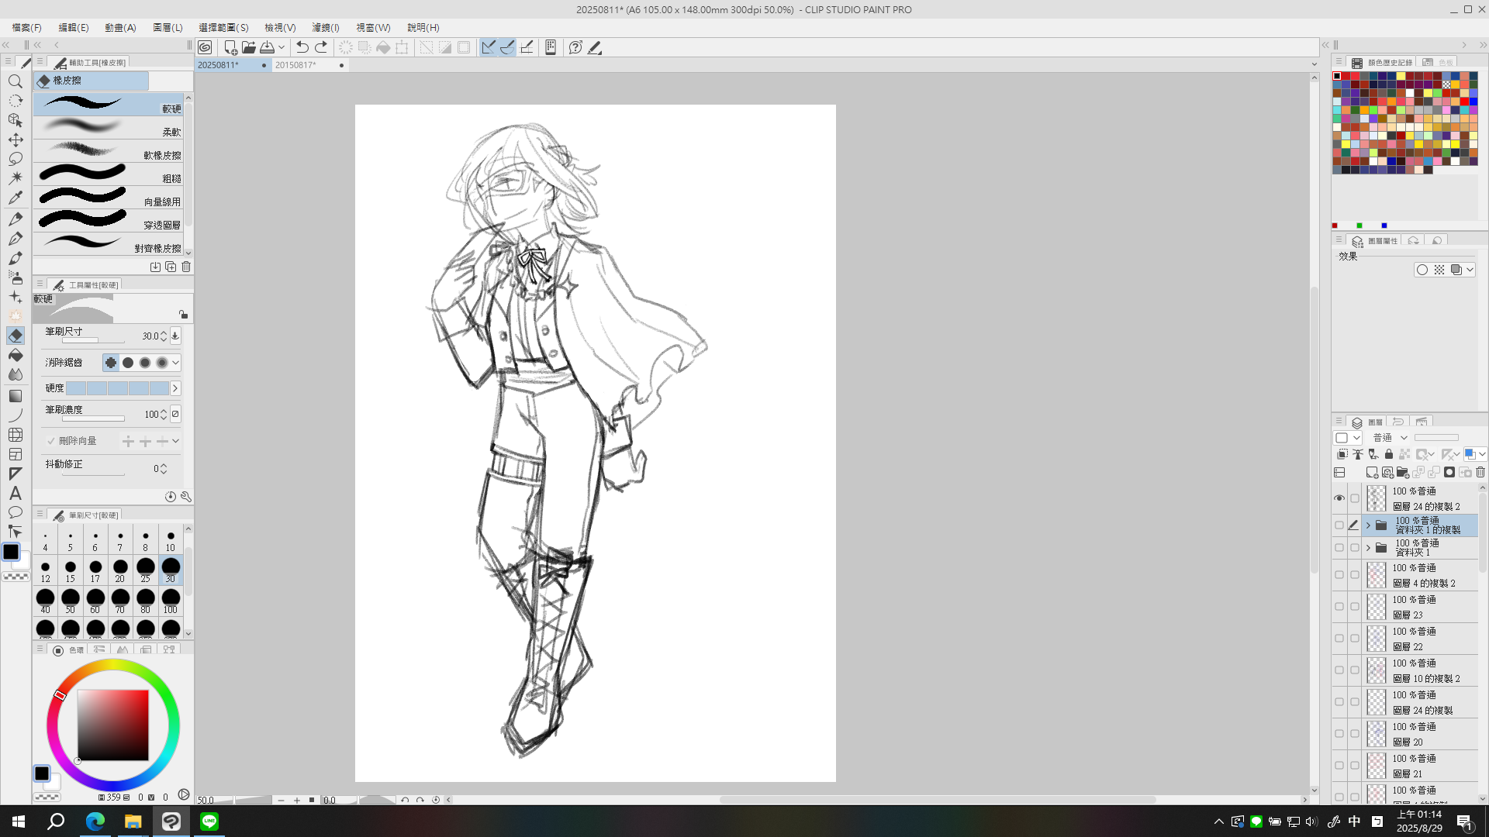Show the 圖層 23 layer
This screenshot has height=837, width=1489.
(x=1339, y=607)
